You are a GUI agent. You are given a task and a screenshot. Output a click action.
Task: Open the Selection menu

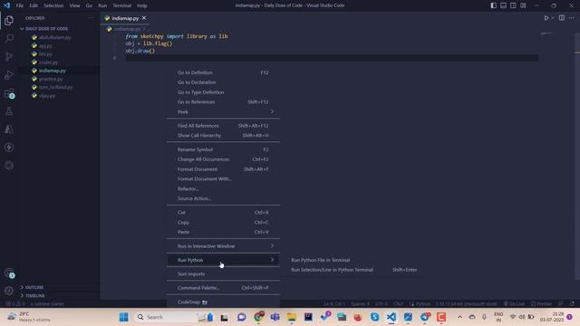[53, 5]
